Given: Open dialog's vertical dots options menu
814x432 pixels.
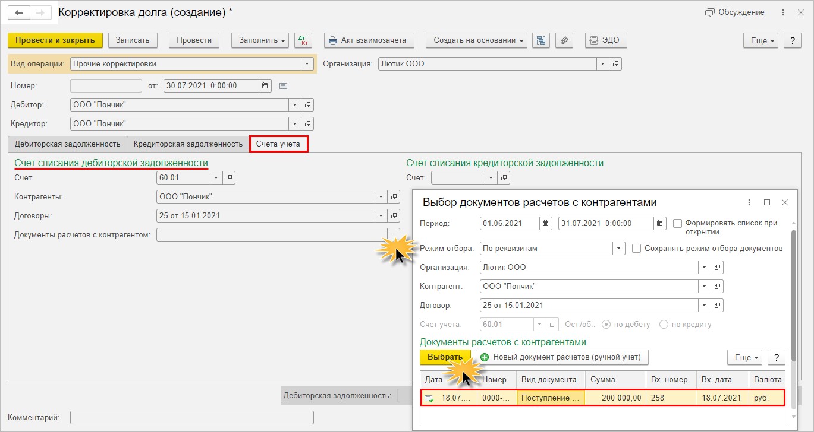Looking at the screenshot, I should point(749,202).
